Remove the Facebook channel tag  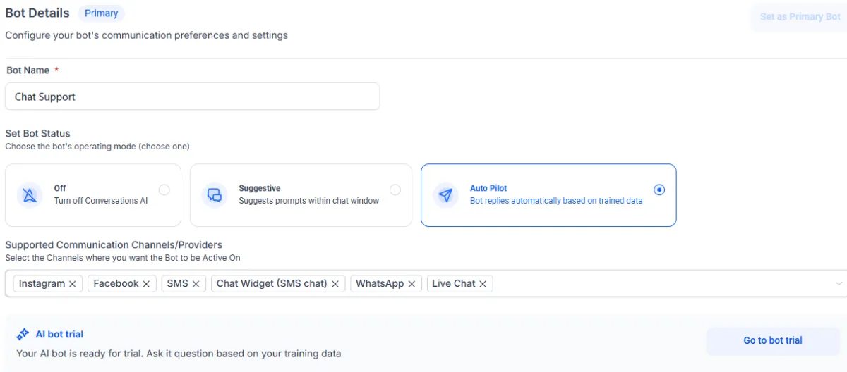[x=146, y=284]
